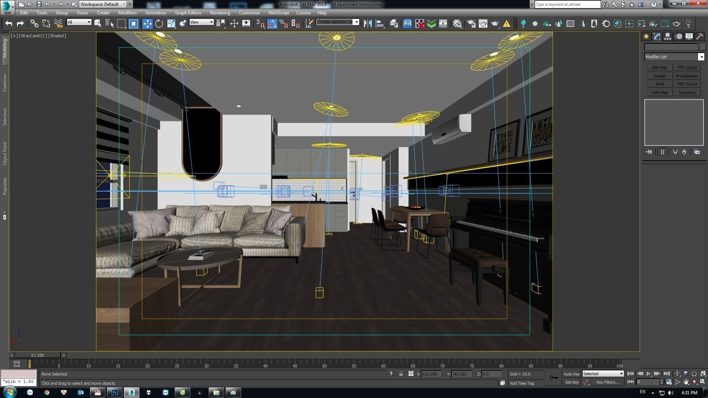708x398 pixels.
Task: Open the Utilities hammer panel tab
Action: click(700, 36)
